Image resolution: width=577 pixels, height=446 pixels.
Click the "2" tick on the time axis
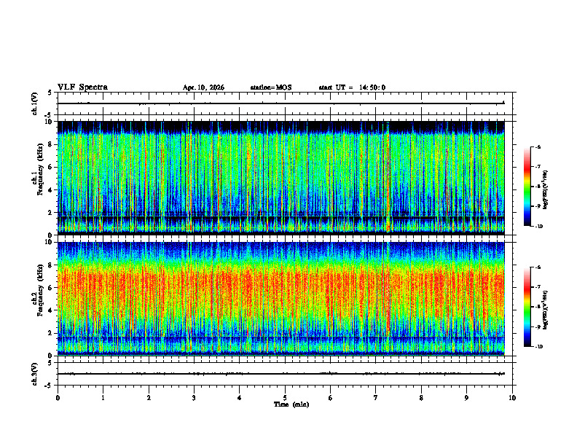(x=149, y=398)
